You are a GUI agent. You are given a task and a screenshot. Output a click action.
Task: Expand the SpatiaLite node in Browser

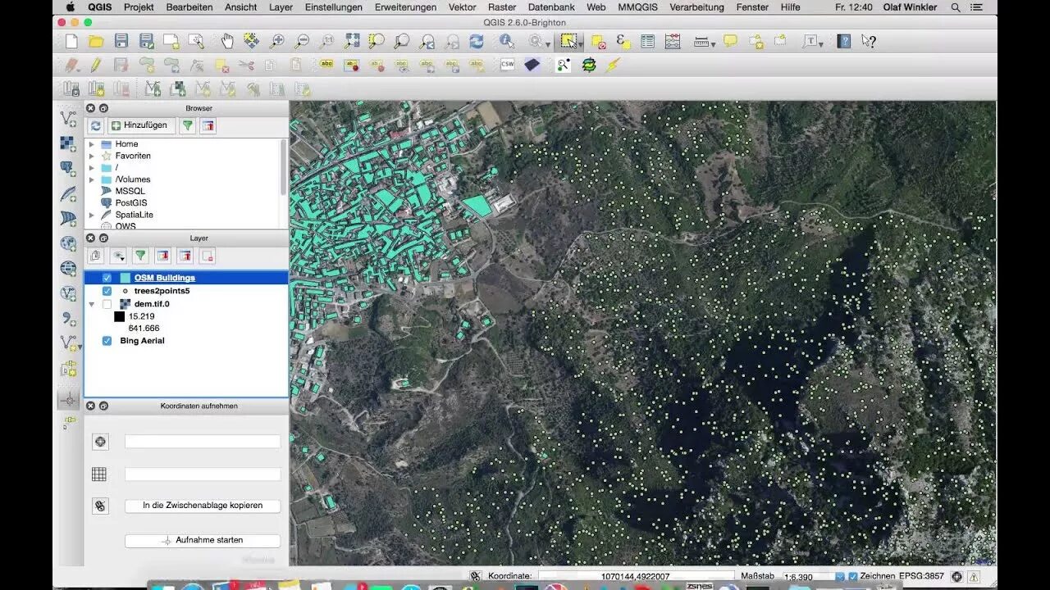(x=92, y=215)
